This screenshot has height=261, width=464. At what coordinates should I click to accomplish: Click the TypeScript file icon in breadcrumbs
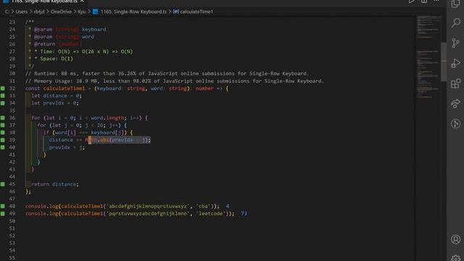(95, 12)
